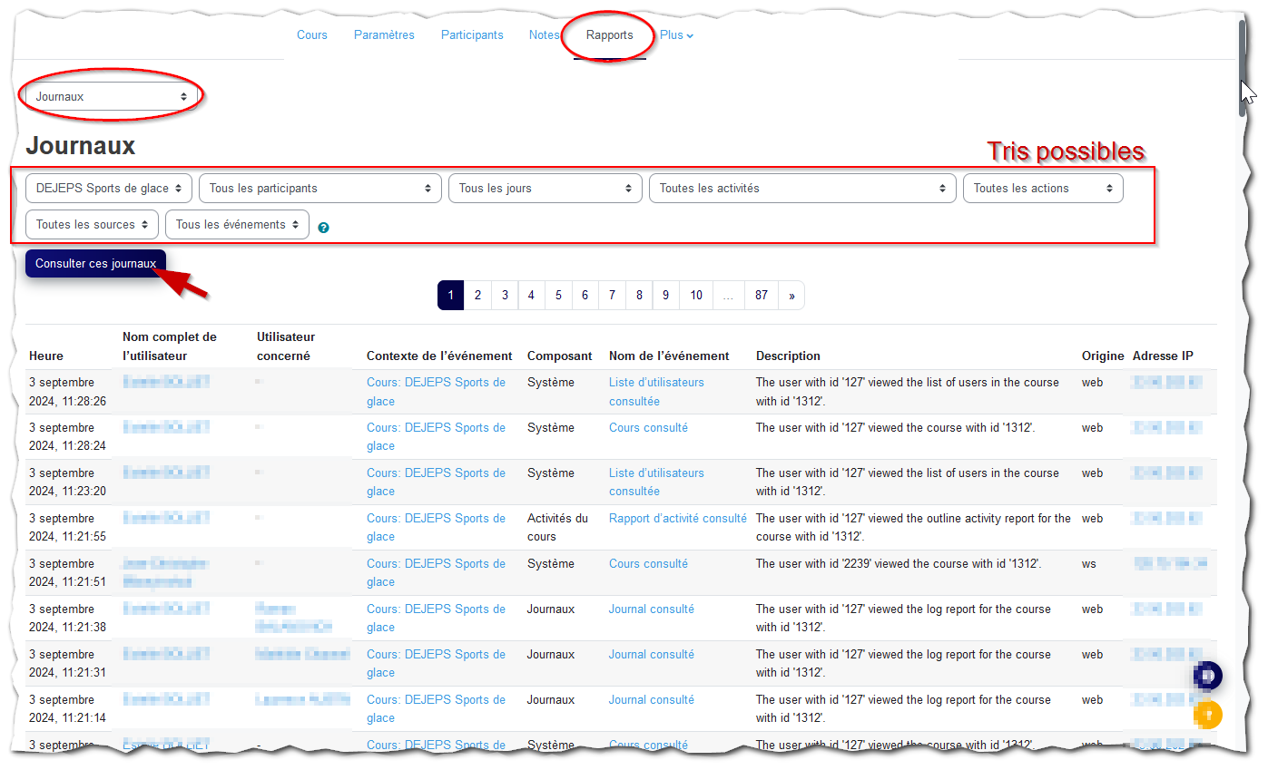1268x770 pixels.
Task: Click the Activités du cours component cell
Action: coord(557,528)
